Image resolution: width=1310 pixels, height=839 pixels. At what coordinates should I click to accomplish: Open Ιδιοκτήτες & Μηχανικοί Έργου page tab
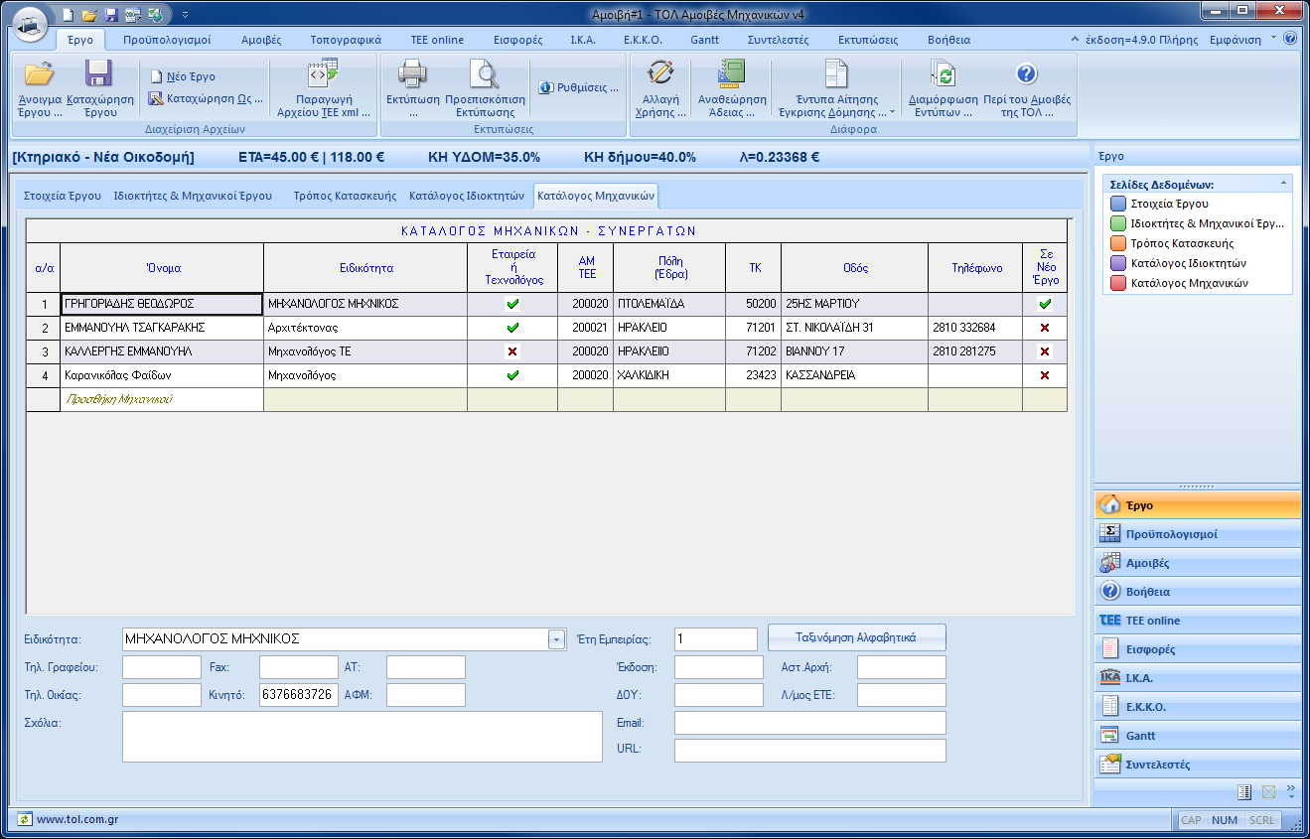(x=193, y=196)
